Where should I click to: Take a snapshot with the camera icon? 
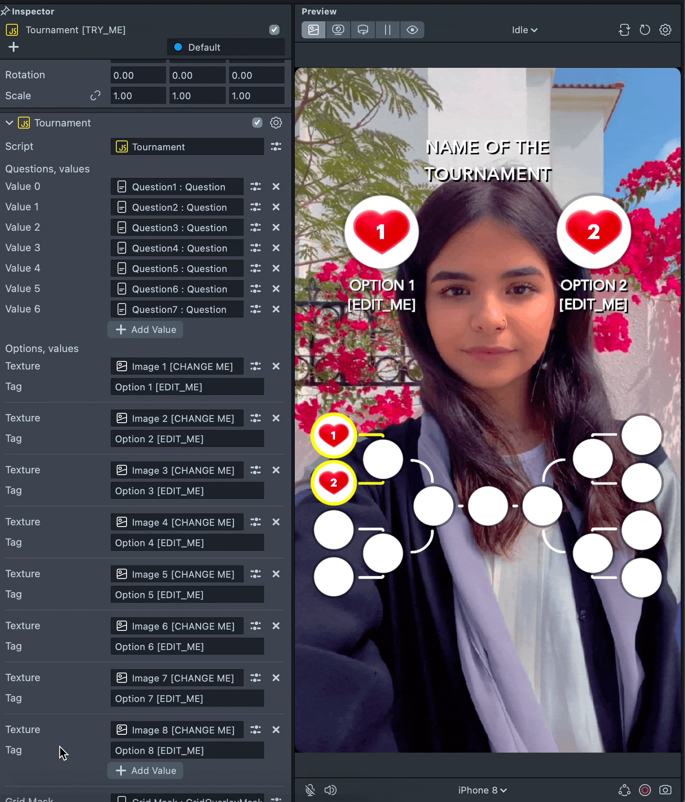(x=665, y=790)
